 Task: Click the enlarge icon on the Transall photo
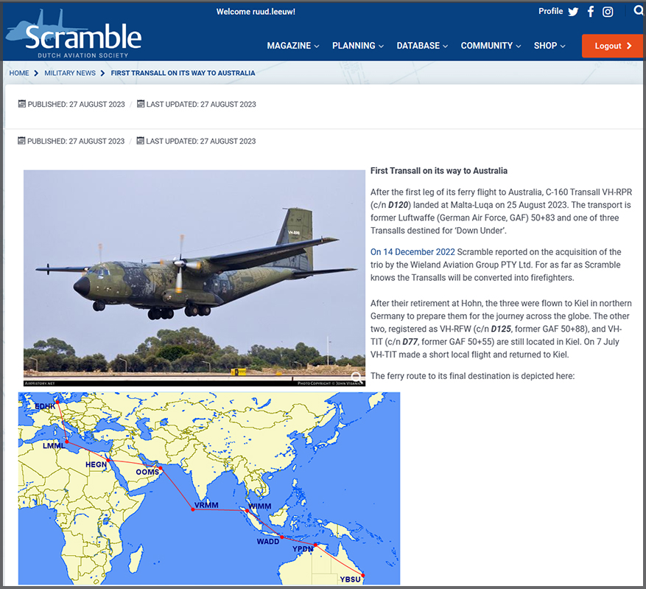coord(356,377)
